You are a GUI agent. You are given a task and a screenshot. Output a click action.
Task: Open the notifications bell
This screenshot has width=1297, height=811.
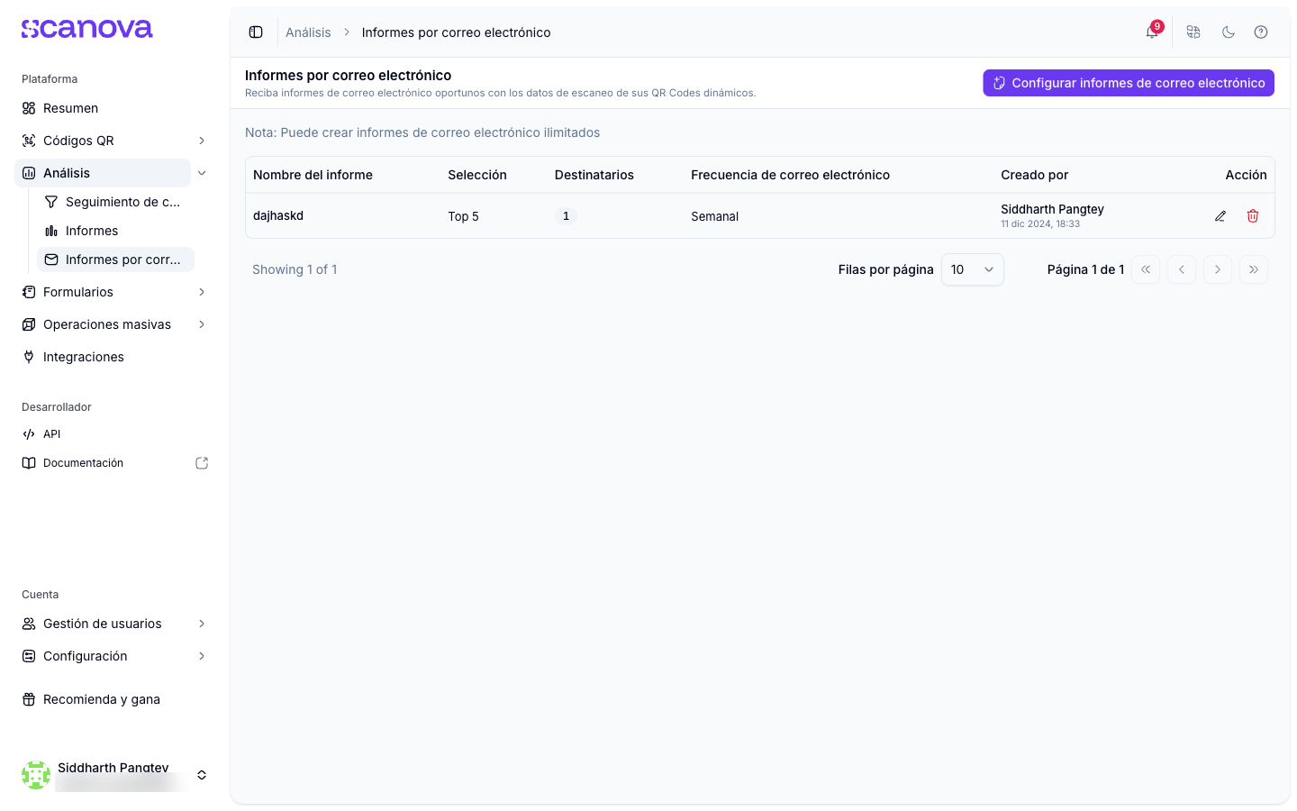tap(1152, 32)
